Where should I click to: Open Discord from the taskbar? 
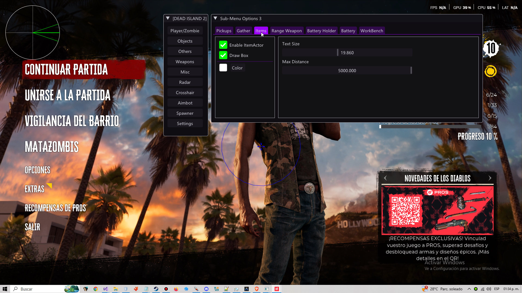(206, 289)
